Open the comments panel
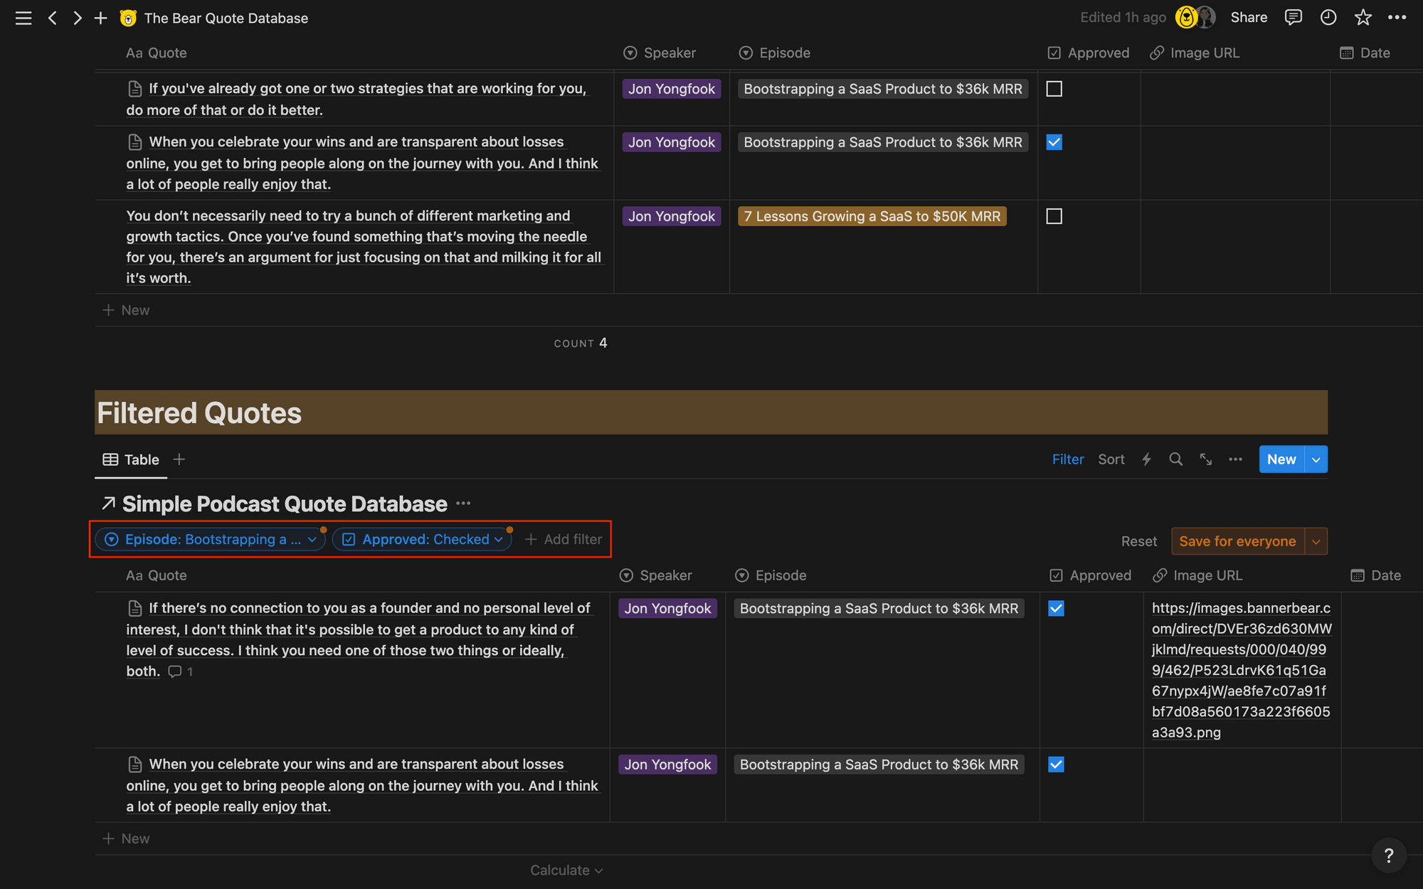 [1293, 17]
